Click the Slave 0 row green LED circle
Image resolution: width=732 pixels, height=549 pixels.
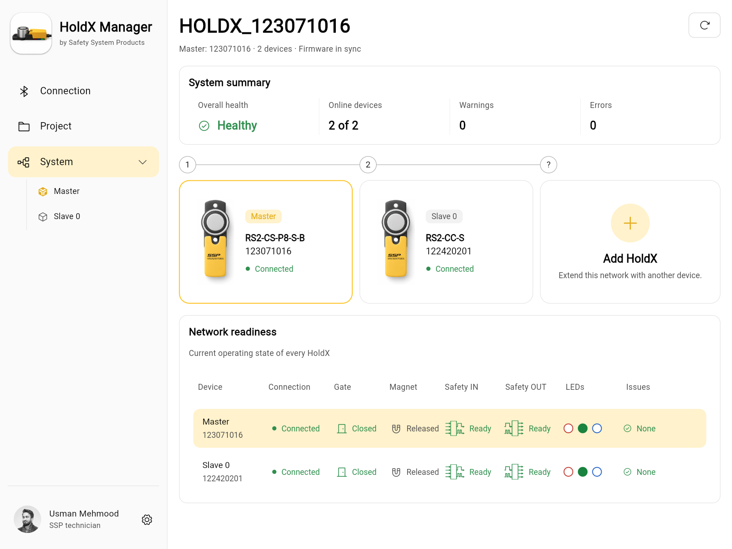582,472
